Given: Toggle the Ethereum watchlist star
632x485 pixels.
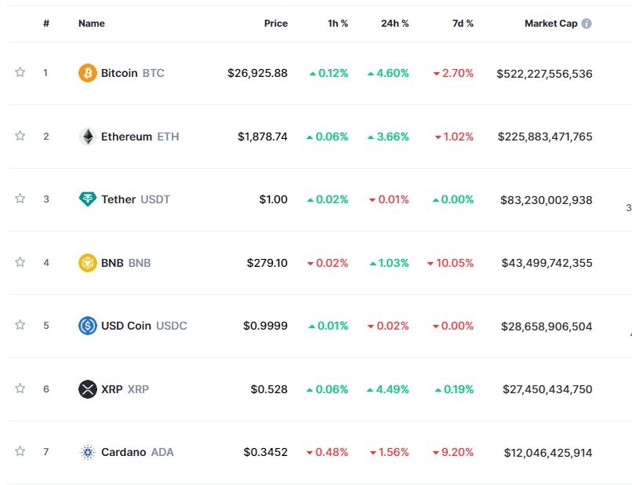Looking at the screenshot, I should pos(20,136).
